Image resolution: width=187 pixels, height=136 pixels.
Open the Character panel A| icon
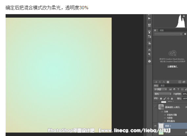point(149,50)
